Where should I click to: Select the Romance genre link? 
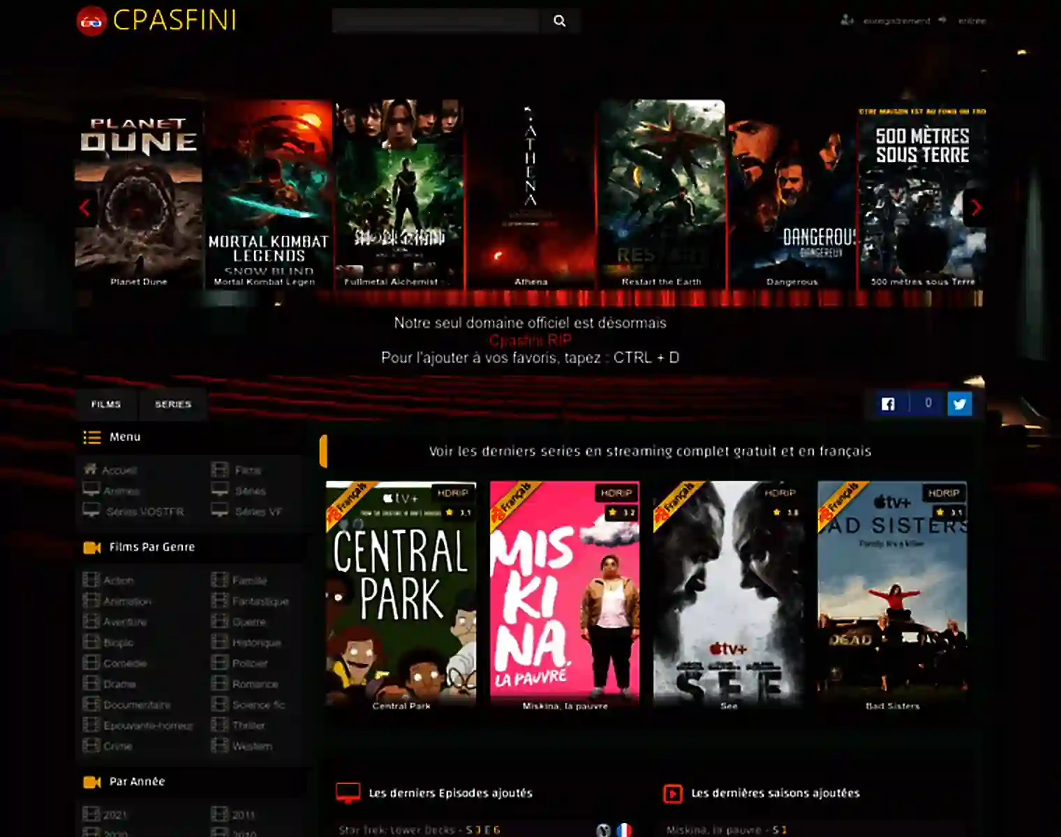coord(255,684)
